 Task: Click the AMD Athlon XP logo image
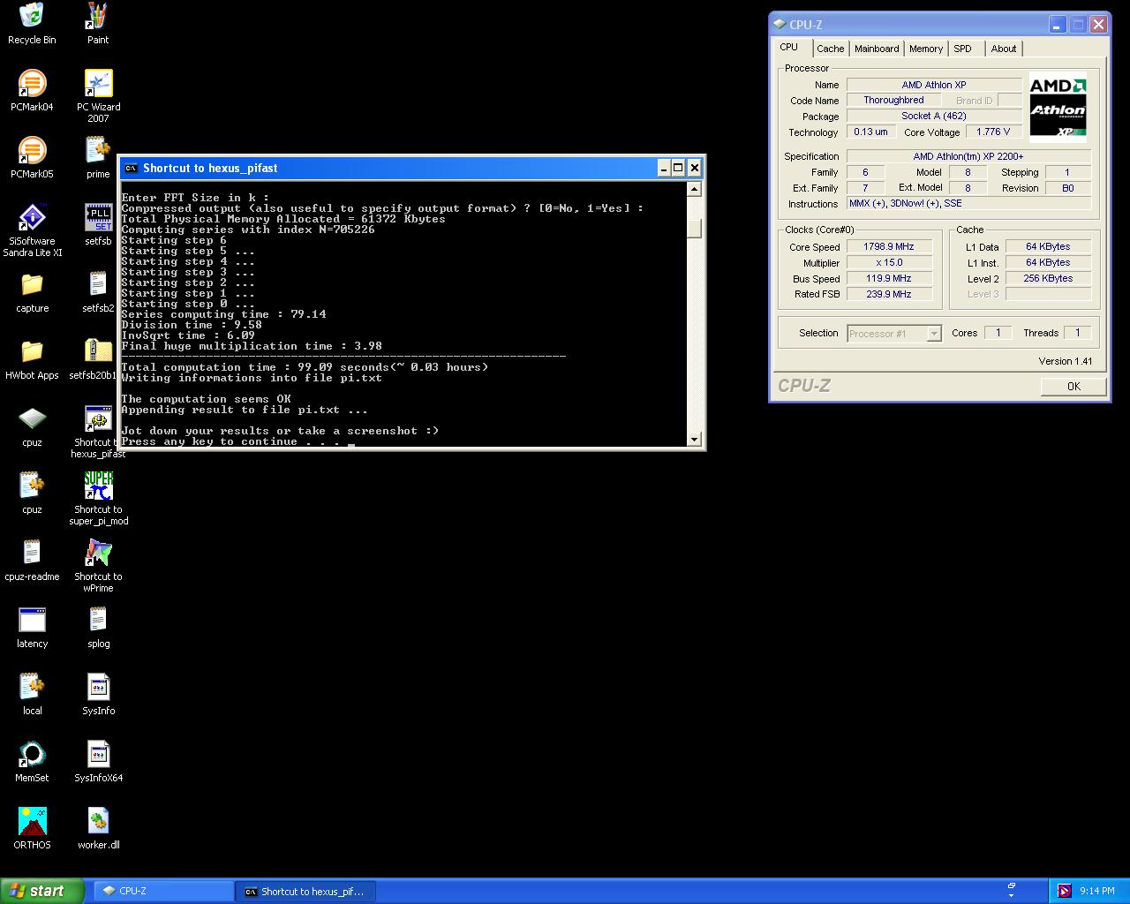(x=1058, y=107)
